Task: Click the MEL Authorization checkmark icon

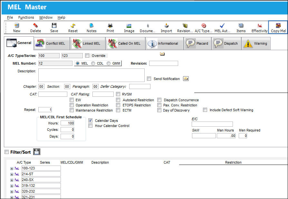Action: pyautogui.click(x=222, y=25)
